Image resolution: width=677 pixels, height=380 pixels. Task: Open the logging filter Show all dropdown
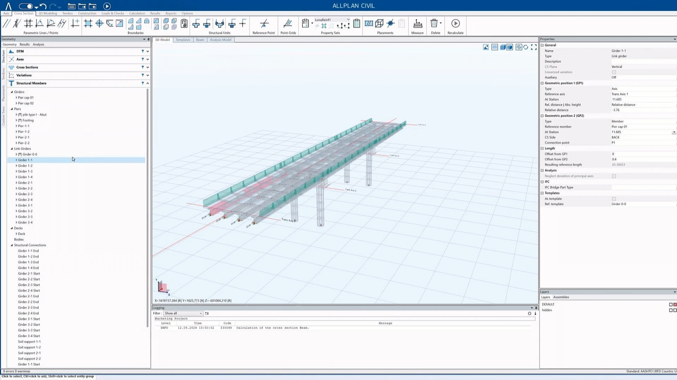(183, 313)
